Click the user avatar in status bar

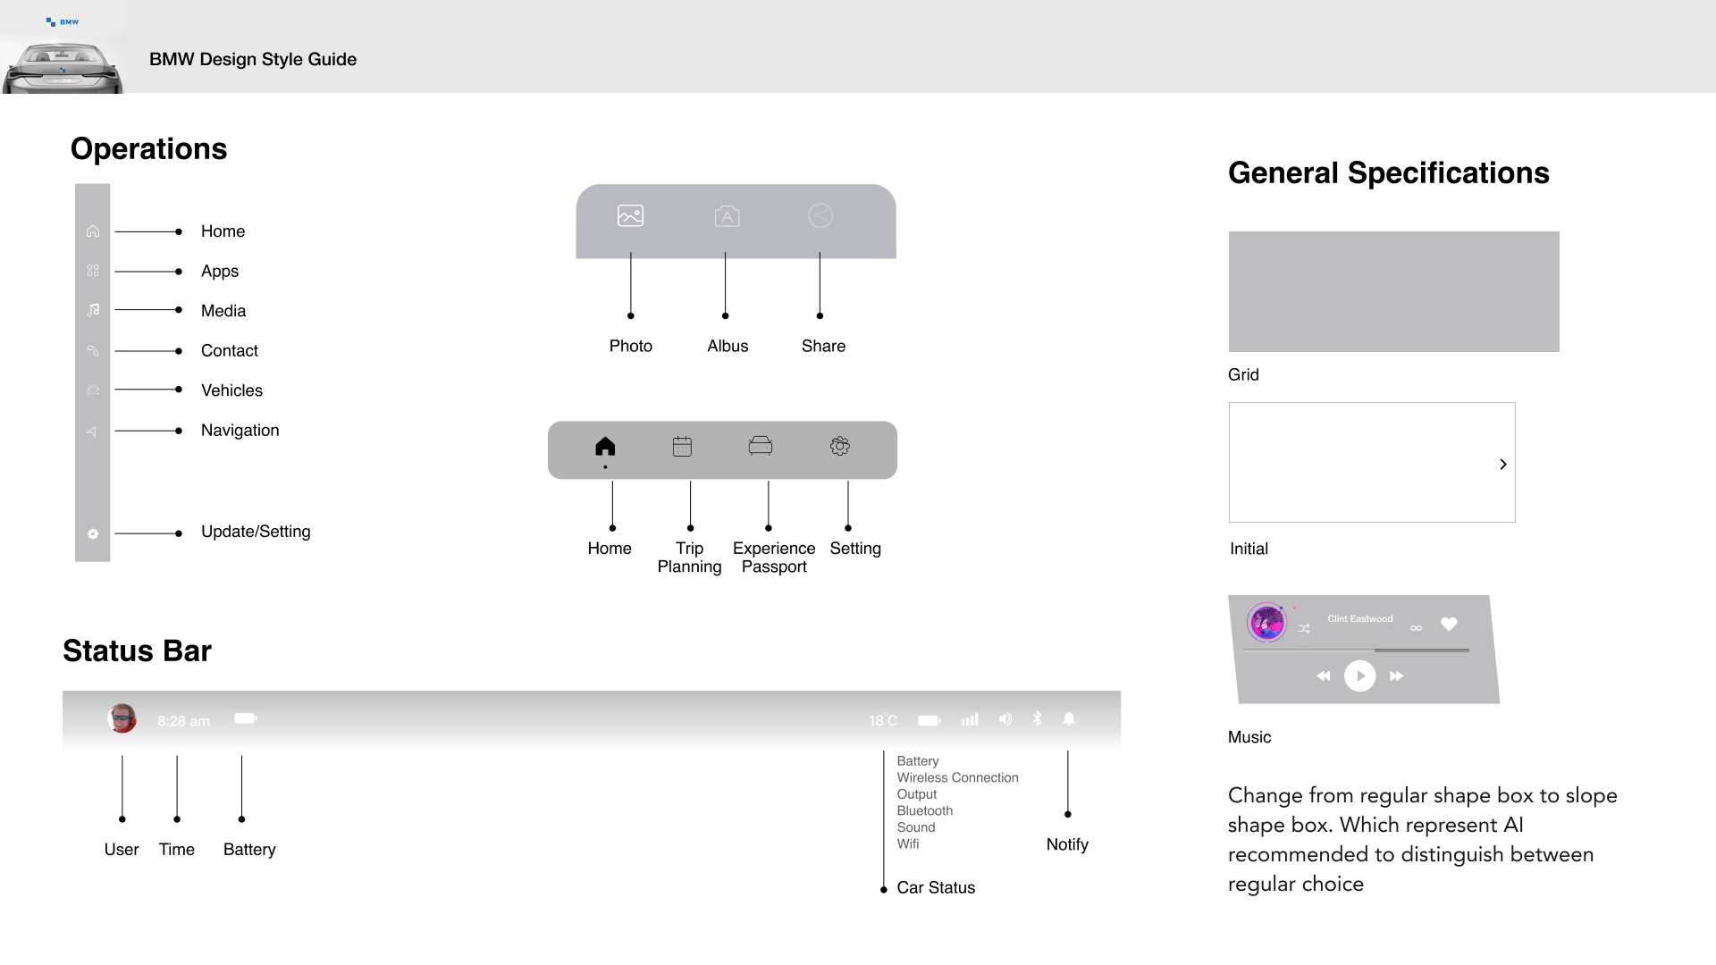122,718
